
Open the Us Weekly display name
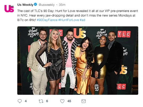[25, 5]
